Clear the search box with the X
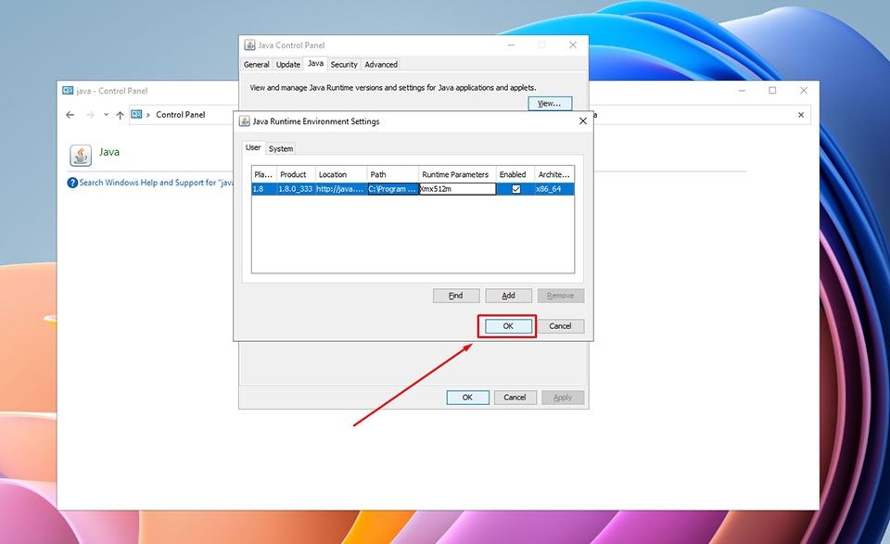The width and height of the screenshot is (890, 544). [x=801, y=115]
